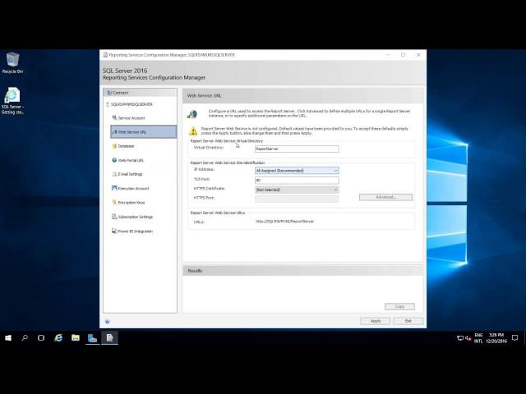Open Power BI Integration page

tap(135, 231)
